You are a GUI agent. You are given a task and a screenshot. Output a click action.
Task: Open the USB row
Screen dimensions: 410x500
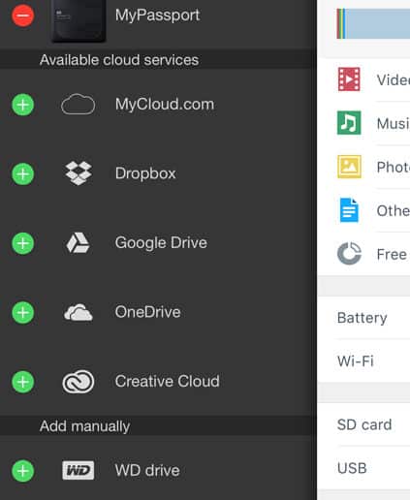coord(363,468)
